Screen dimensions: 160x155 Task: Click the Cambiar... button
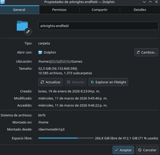(146, 52)
